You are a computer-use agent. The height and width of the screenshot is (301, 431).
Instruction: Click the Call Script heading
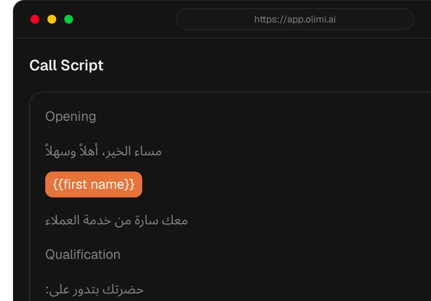pos(66,65)
